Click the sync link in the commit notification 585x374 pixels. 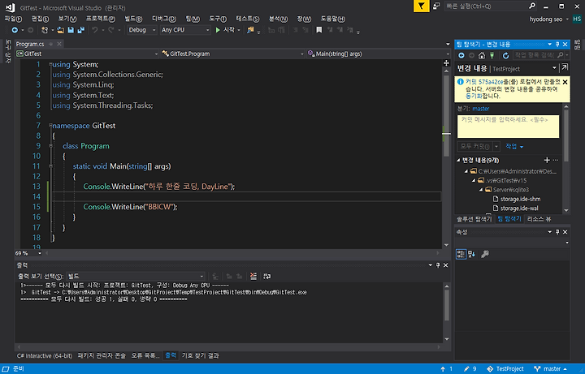coord(474,96)
